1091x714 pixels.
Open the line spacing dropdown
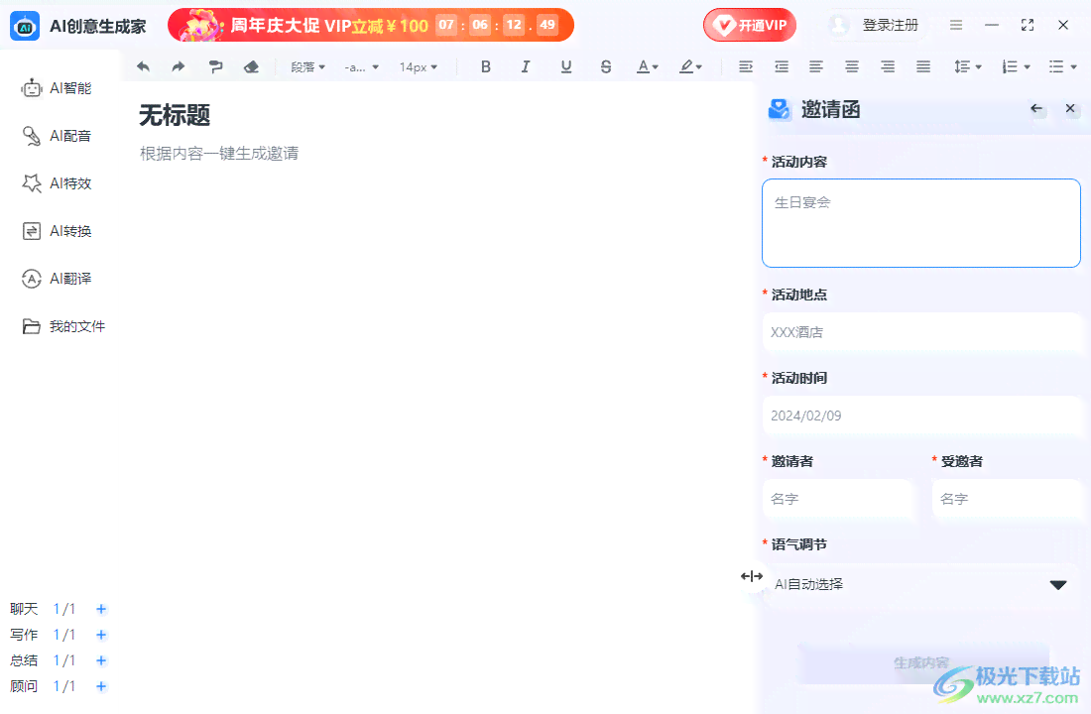967,66
